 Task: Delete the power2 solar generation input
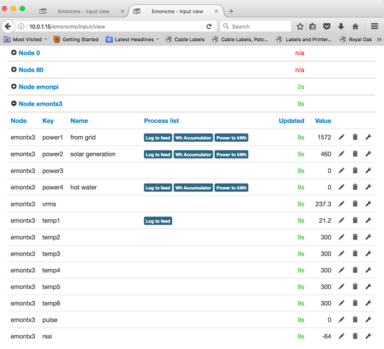pyautogui.click(x=355, y=154)
